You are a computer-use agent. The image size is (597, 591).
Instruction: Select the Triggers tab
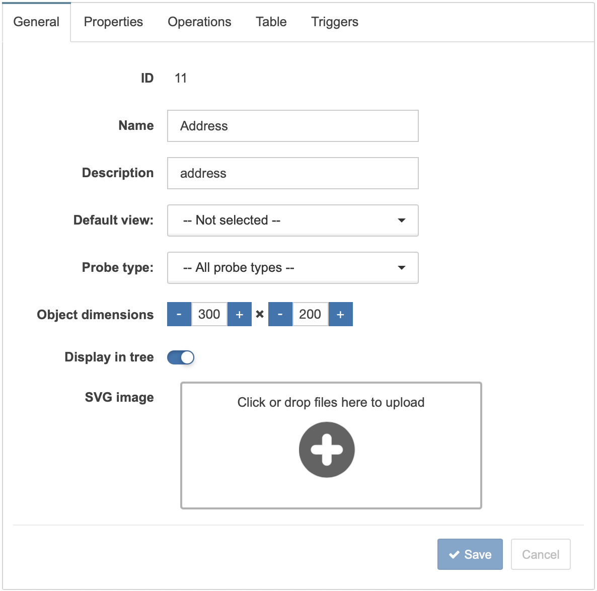click(335, 22)
